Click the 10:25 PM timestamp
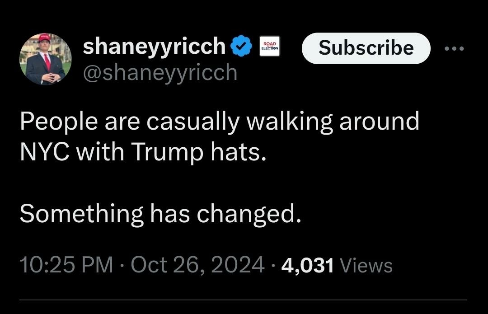Image resolution: width=488 pixels, height=314 pixels. (66, 265)
